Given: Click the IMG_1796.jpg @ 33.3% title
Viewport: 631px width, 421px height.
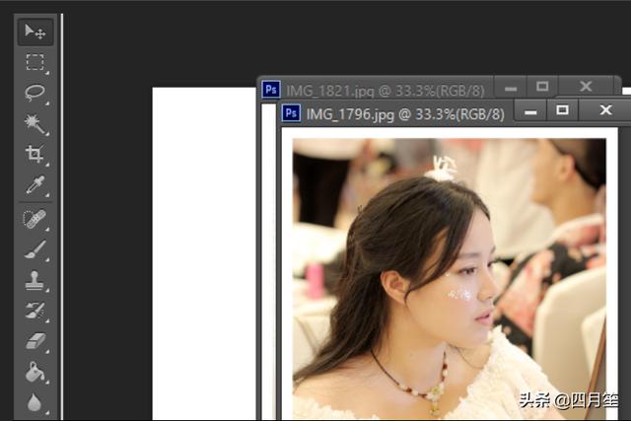Looking at the screenshot, I should 405,114.
